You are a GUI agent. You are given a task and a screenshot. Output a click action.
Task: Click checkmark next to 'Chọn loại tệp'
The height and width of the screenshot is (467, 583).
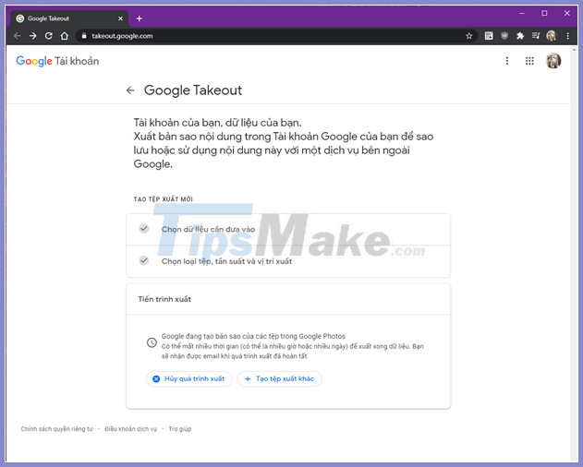[144, 260]
